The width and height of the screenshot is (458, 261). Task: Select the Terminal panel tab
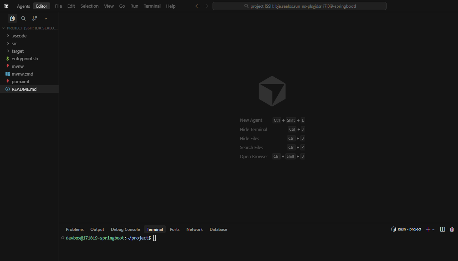pyautogui.click(x=155, y=229)
